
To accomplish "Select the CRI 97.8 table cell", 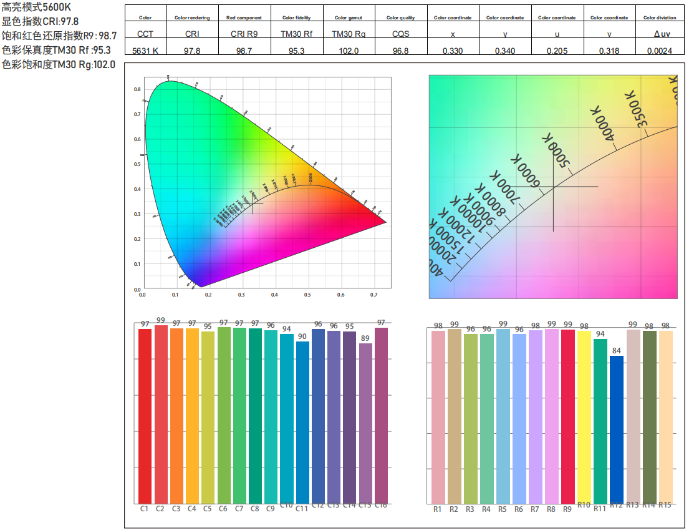I will point(192,51).
